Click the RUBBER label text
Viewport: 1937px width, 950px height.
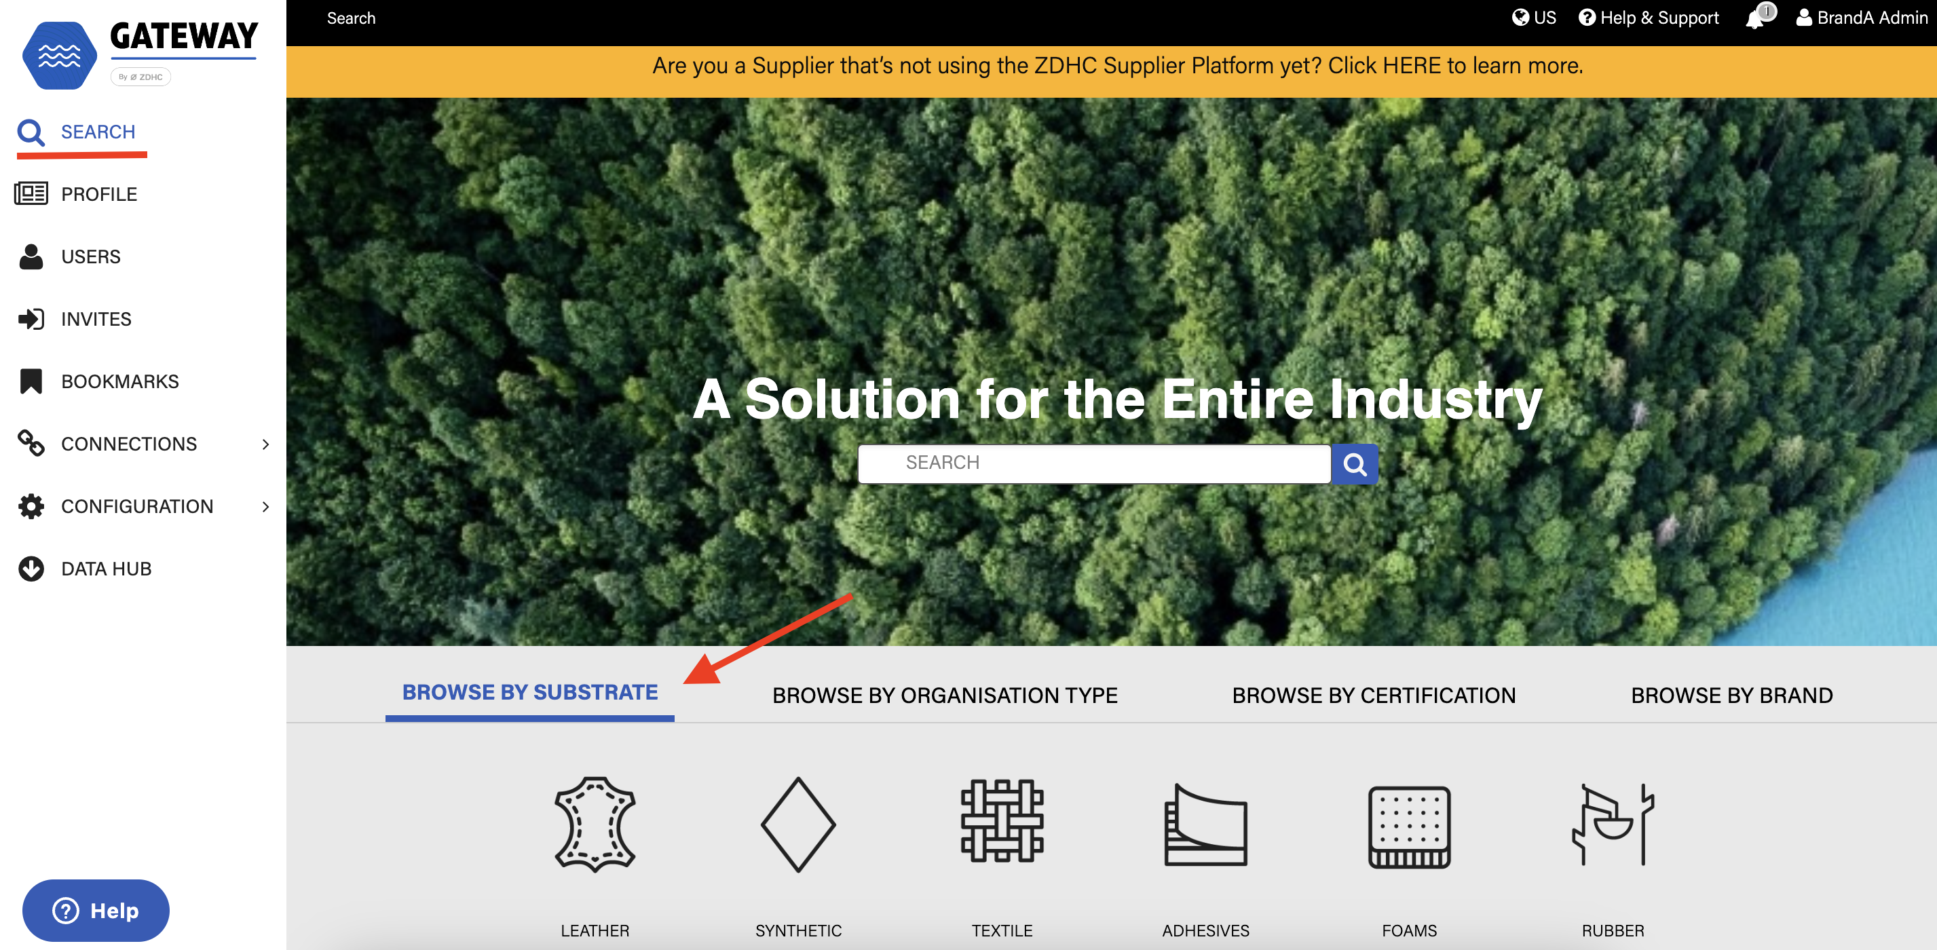[x=1612, y=930]
